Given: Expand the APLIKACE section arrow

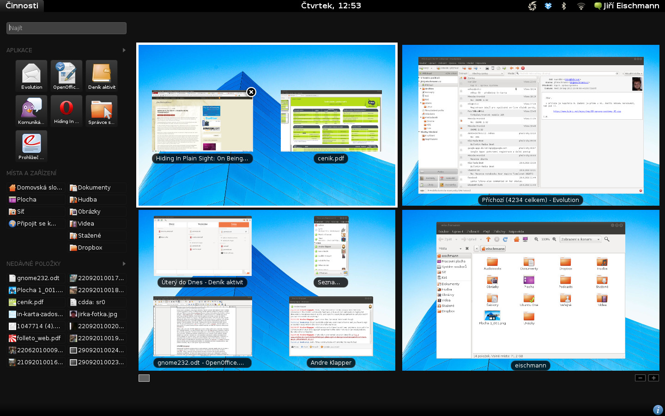Looking at the screenshot, I should tap(124, 50).
